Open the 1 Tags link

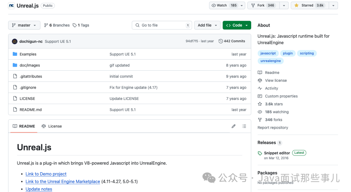pyautogui.click(x=81, y=25)
